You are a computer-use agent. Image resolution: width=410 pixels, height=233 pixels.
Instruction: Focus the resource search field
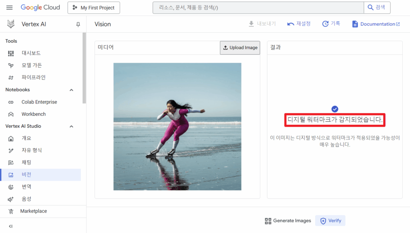click(x=258, y=8)
